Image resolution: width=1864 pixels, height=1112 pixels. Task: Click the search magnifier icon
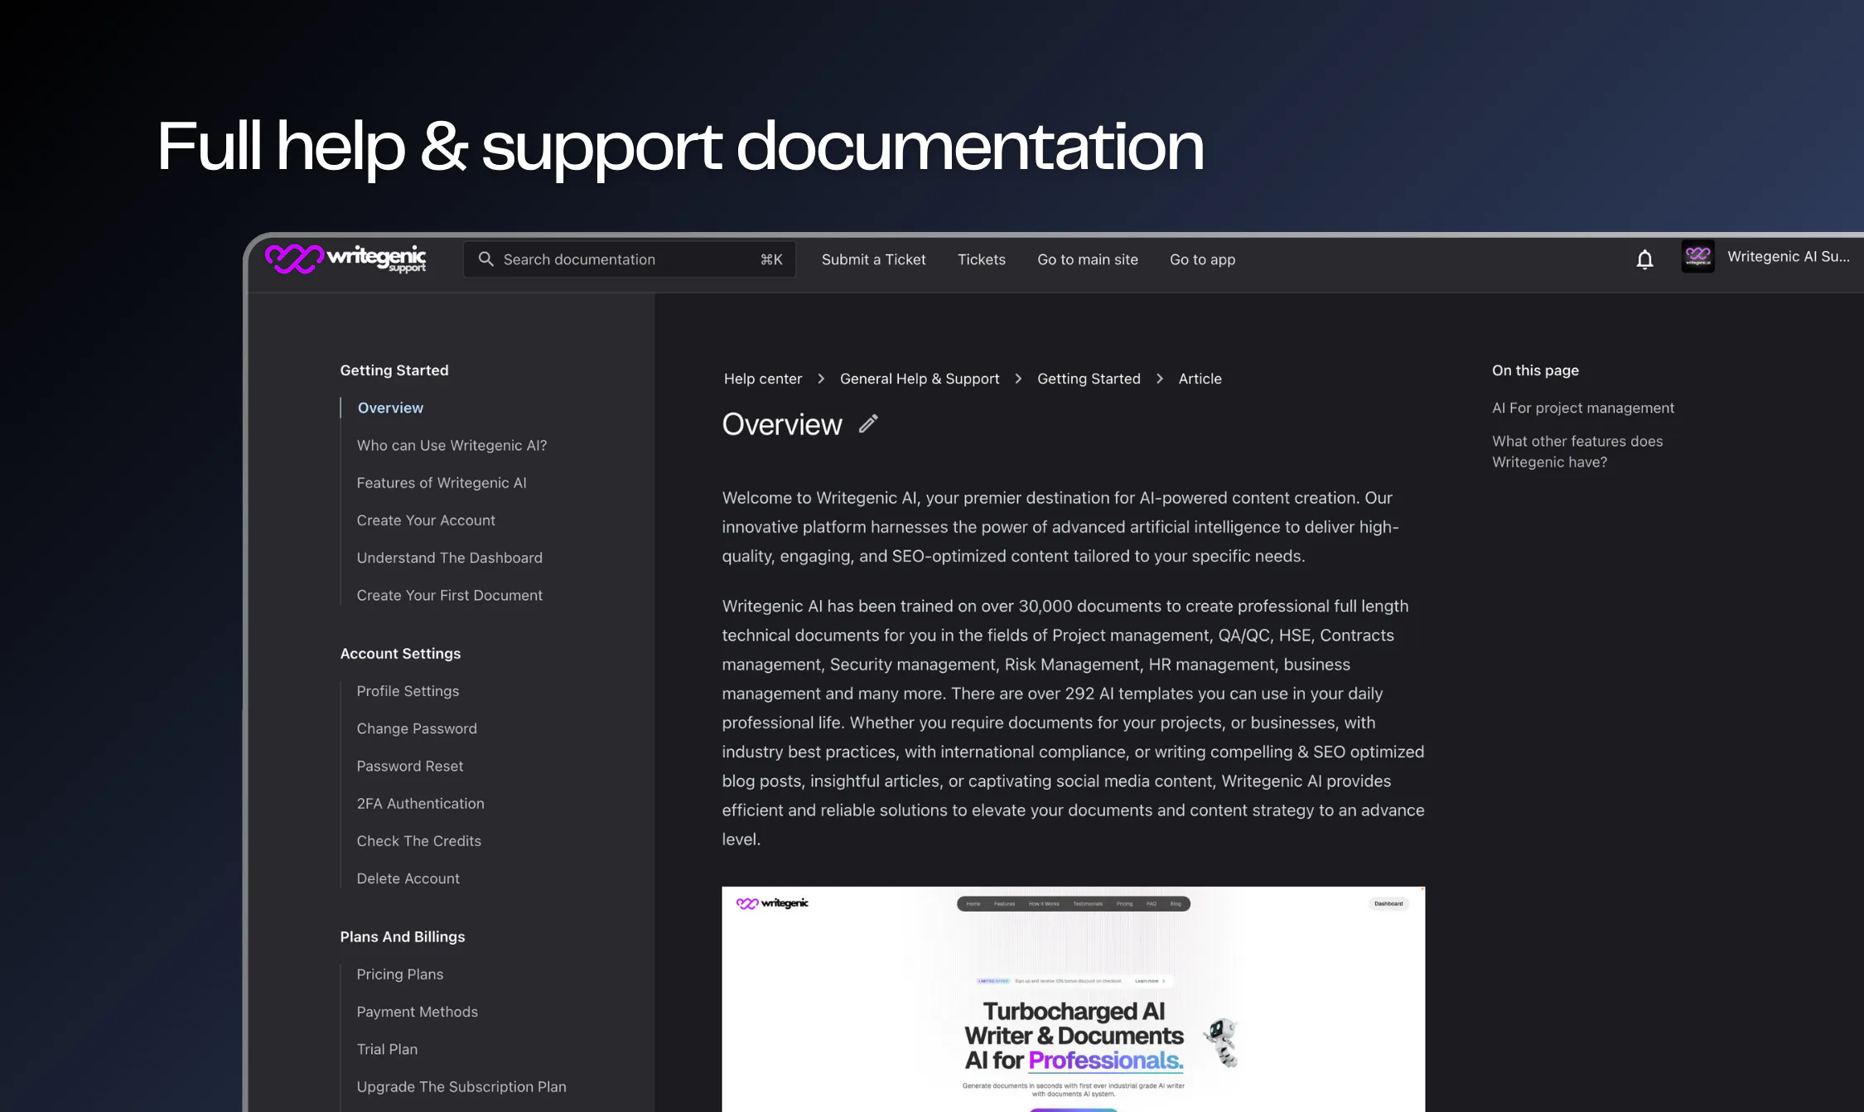pos(486,259)
